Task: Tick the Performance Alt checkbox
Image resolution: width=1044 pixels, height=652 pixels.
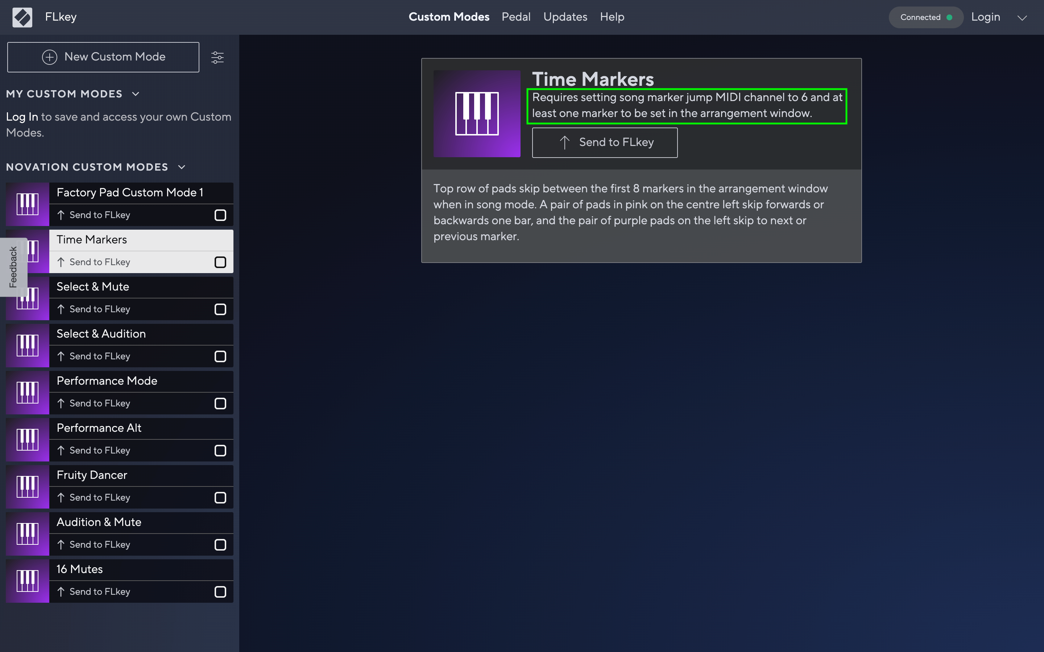Action: pyautogui.click(x=220, y=450)
